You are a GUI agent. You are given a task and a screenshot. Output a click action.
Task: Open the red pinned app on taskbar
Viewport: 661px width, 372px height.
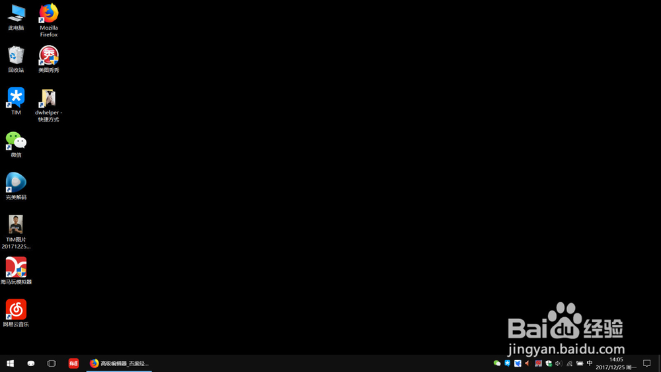click(x=73, y=363)
